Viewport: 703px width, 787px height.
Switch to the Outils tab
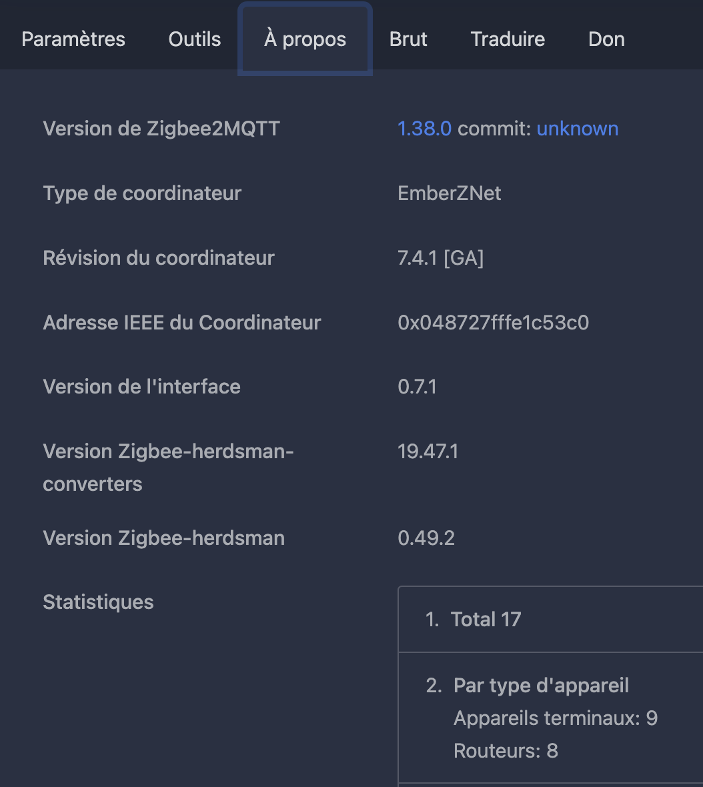(195, 39)
